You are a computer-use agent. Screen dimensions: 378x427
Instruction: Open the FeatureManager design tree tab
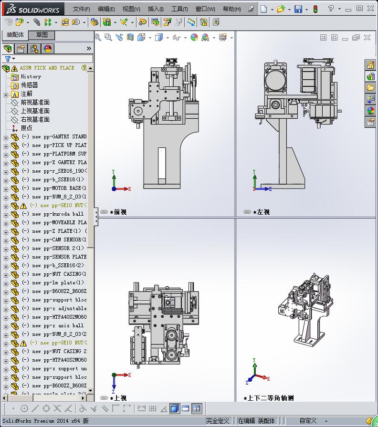point(8,49)
